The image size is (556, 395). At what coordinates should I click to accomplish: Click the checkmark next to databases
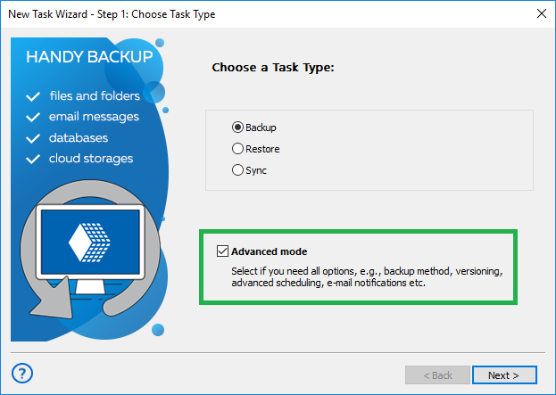click(x=34, y=138)
